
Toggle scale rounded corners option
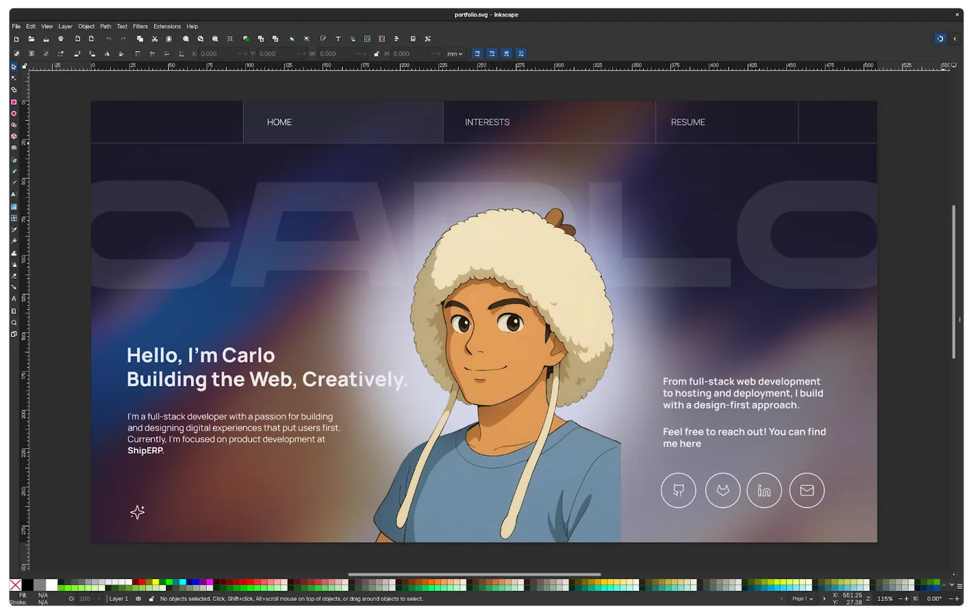coord(492,54)
